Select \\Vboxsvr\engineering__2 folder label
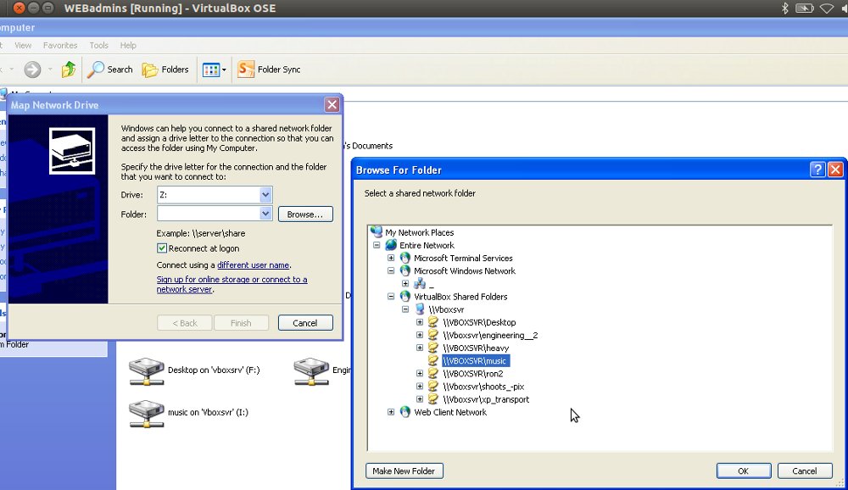Screen dimensions: 848x490 pos(490,336)
